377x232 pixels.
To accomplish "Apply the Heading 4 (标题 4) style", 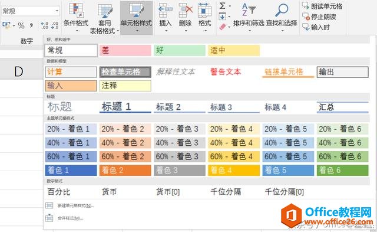I will coord(288,107).
